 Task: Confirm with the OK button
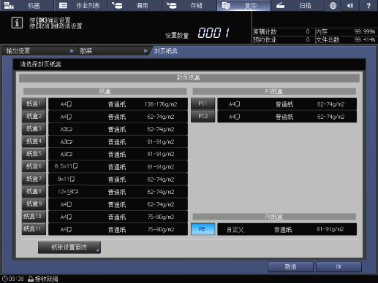pyautogui.click(x=339, y=267)
